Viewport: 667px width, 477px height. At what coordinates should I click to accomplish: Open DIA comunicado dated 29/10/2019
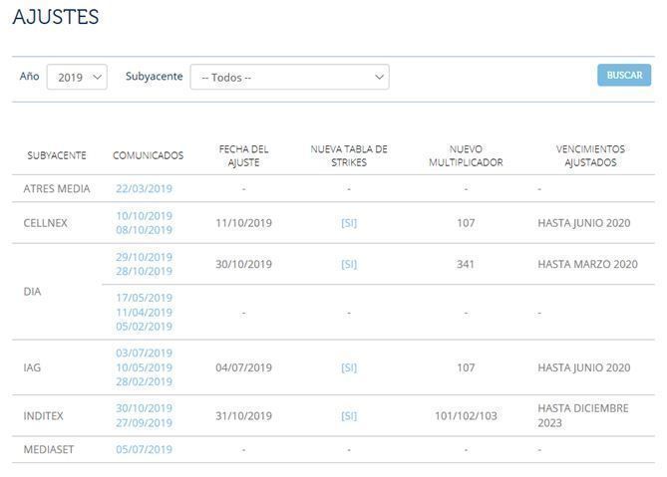tap(144, 257)
